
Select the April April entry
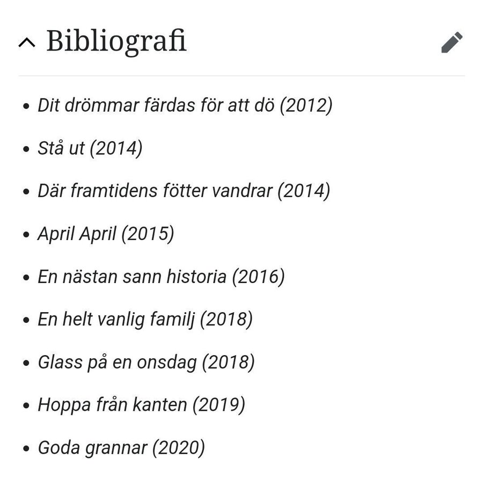[x=77, y=234]
